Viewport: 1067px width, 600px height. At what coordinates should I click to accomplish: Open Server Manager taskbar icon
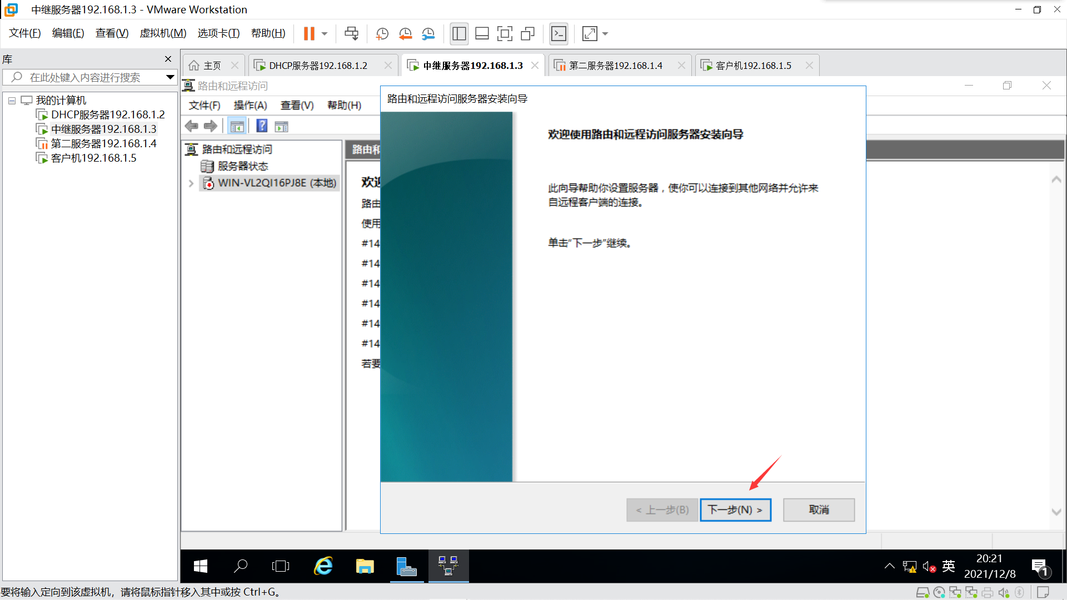click(x=407, y=566)
